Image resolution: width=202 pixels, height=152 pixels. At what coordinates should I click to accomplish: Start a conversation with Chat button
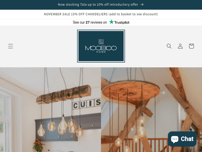182,139
